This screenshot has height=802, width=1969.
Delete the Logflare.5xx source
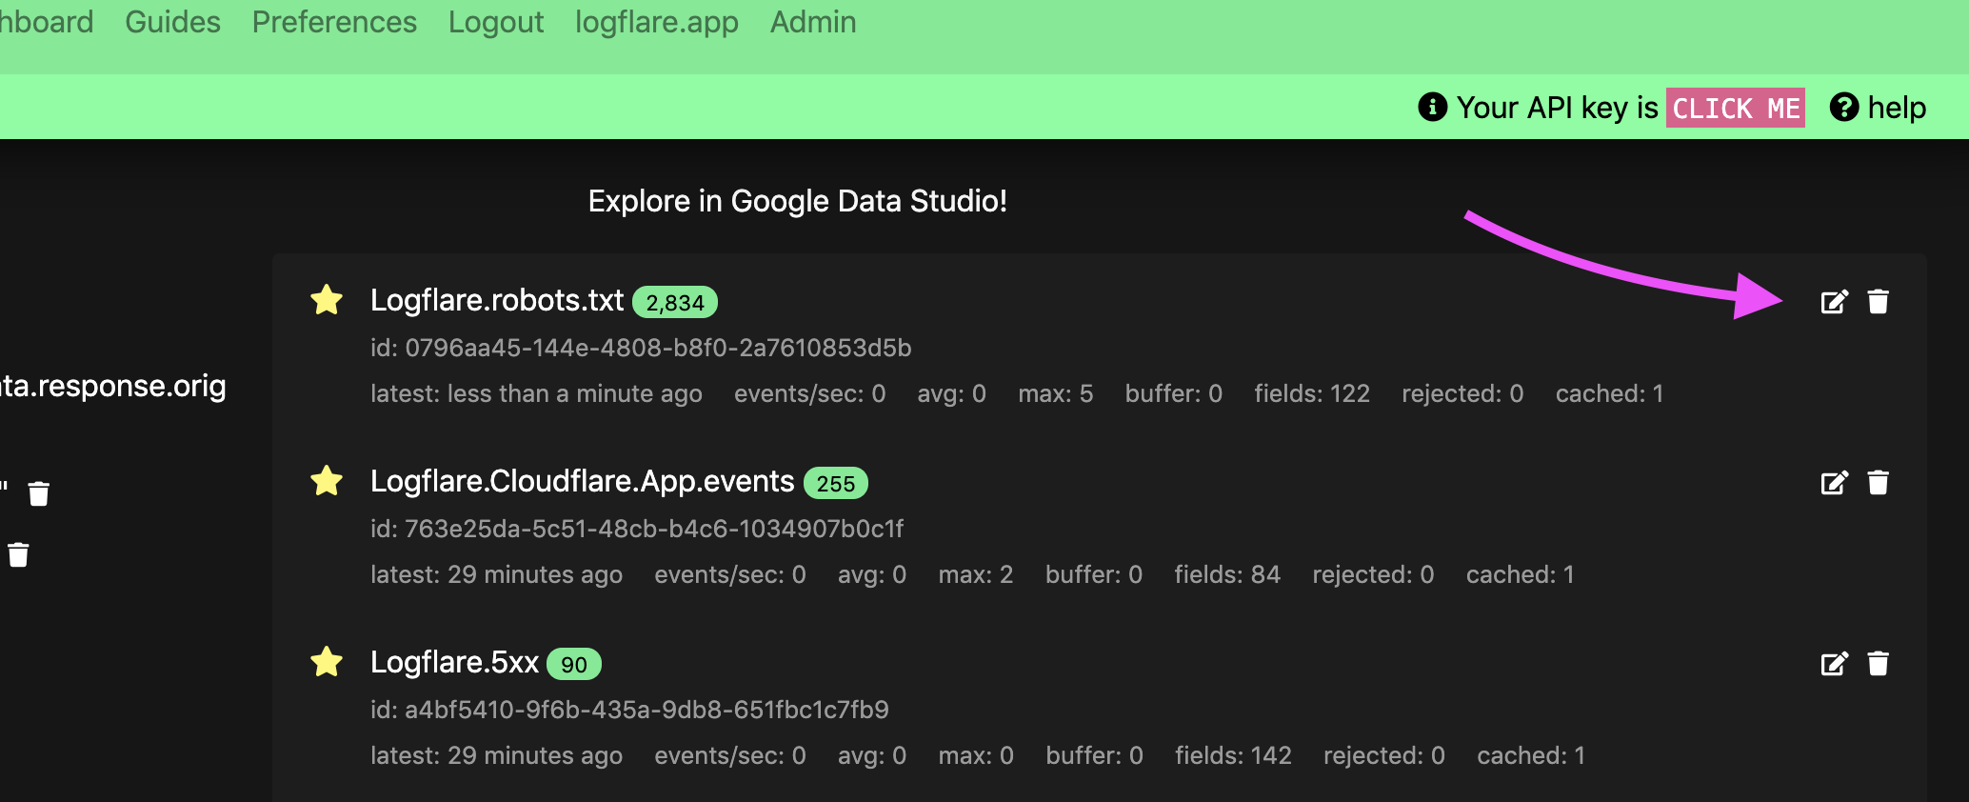(x=1878, y=664)
